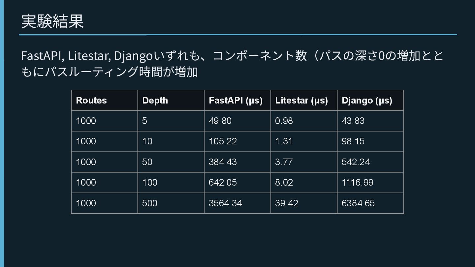Click the Depth column header

tap(155, 101)
